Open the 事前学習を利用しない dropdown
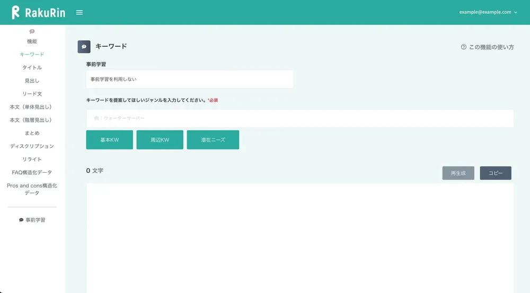Screen dimensions: 530x293 (189, 79)
